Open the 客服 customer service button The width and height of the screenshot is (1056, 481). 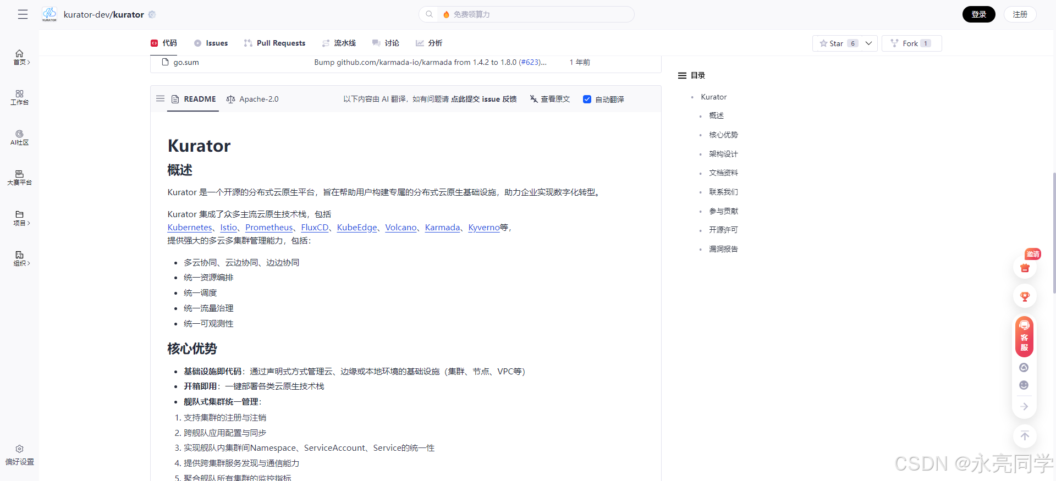click(1024, 336)
